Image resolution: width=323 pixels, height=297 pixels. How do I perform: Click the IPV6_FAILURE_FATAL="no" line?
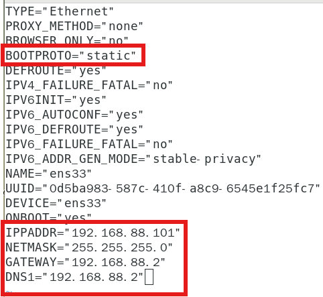click(89, 144)
